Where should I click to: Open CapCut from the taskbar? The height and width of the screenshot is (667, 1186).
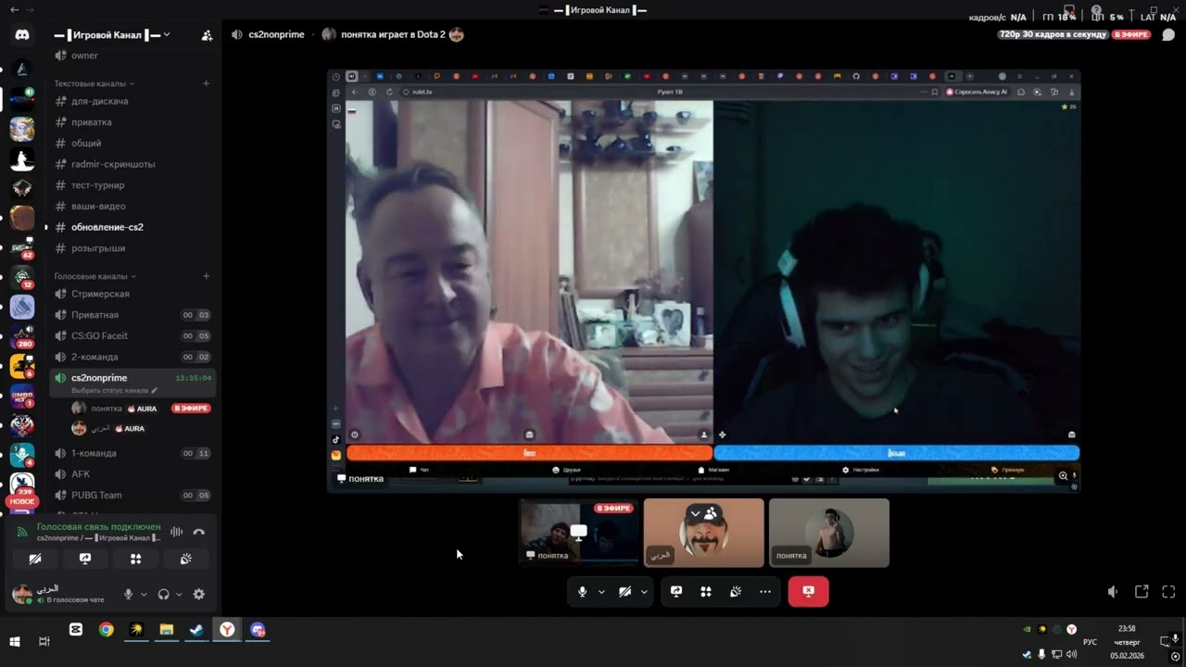click(x=76, y=630)
